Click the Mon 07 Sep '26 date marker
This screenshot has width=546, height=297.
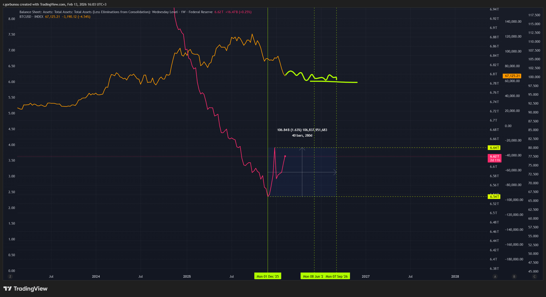click(337, 277)
